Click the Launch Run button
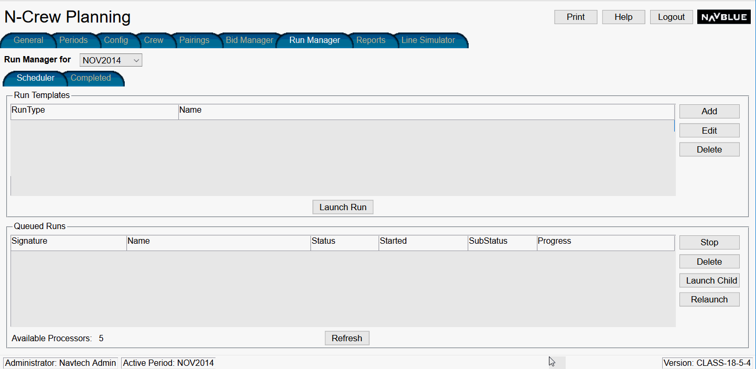756x369 pixels. click(343, 207)
